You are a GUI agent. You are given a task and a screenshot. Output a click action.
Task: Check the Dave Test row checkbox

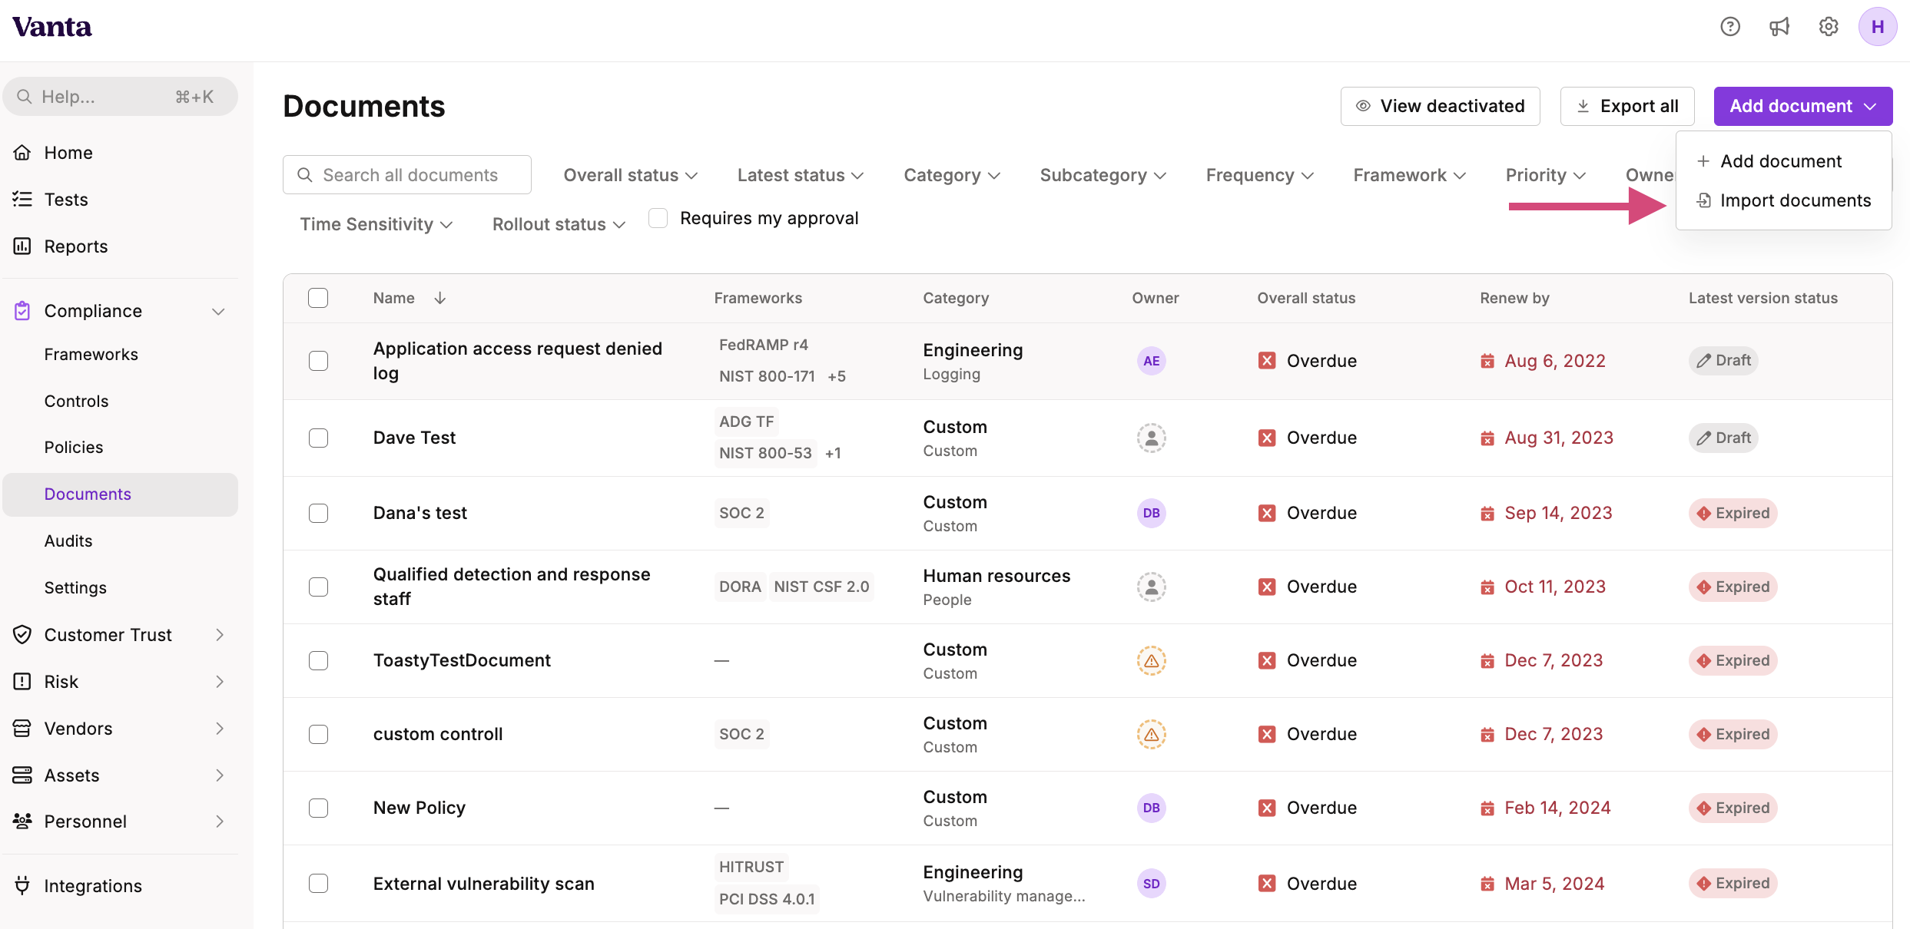click(x=318, y=438)
